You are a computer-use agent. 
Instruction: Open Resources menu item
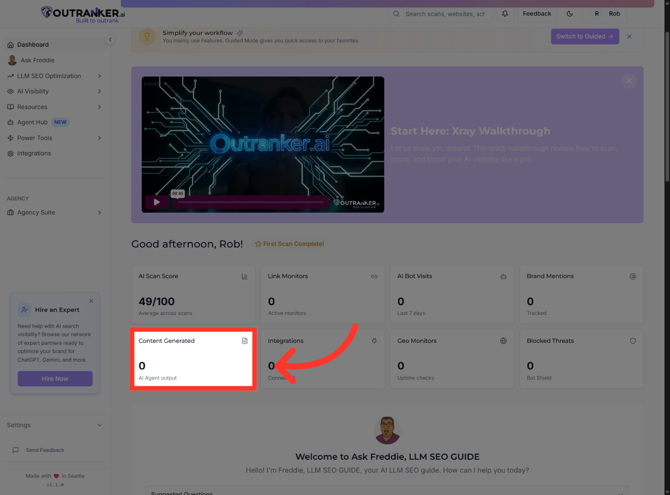[55, 107]
